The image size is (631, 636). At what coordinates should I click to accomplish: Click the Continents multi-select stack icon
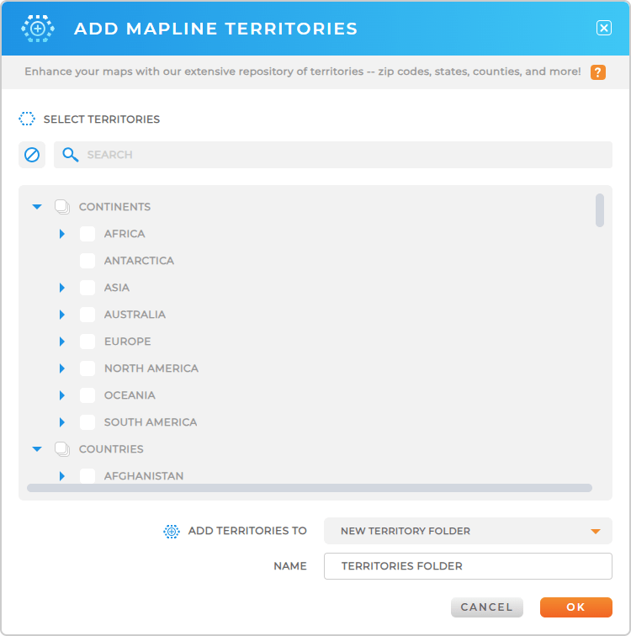click(x=62, y=207)
